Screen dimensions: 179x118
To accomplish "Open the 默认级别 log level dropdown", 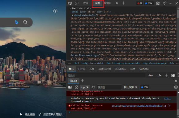I will pos(130,87).
